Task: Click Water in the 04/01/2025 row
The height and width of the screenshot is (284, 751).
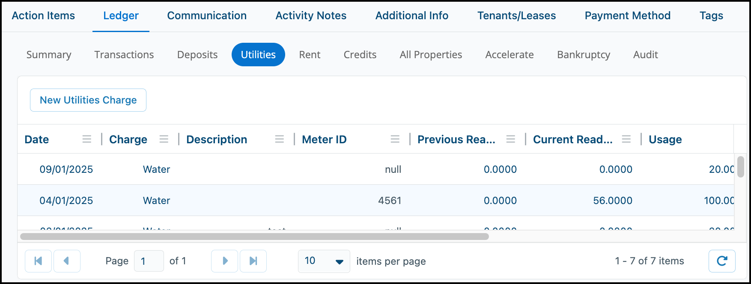Action: (x=157, y=201)
